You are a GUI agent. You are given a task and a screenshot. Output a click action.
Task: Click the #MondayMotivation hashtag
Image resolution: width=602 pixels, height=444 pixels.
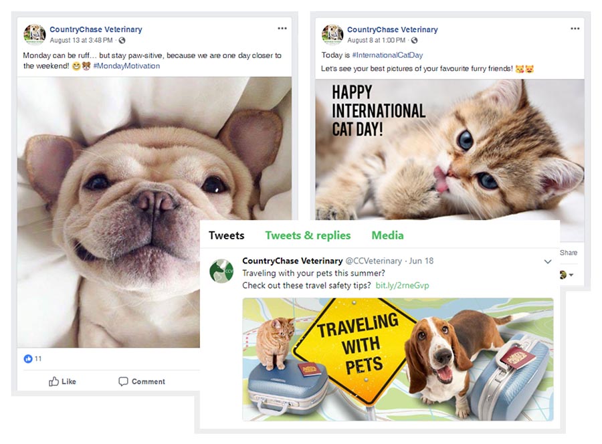pyautogui.click(x=126, y=66)
